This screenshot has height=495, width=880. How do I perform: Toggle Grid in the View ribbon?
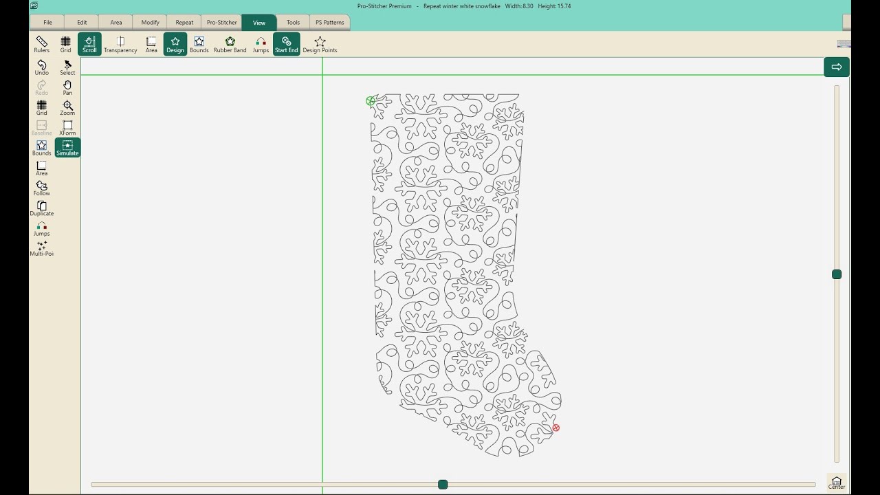65,45
